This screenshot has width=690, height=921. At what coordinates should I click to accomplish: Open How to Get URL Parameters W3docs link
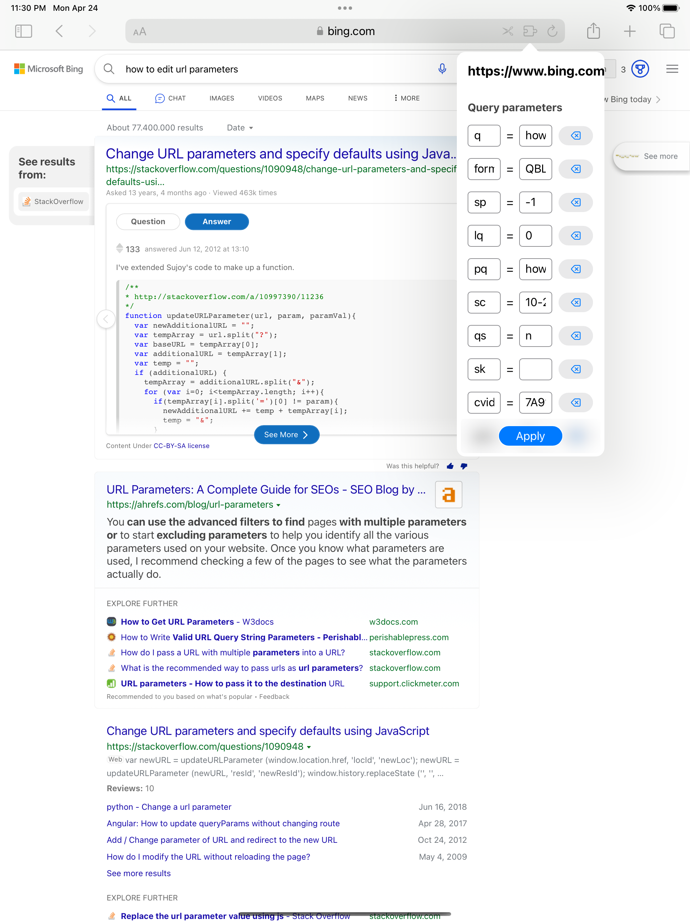[x=197, y=622]
